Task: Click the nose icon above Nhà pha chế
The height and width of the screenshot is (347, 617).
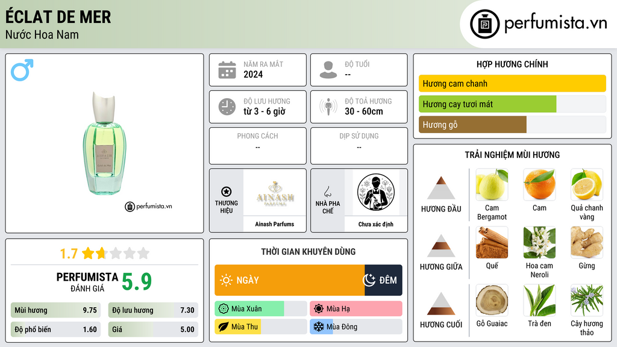Action: point(327,192)
